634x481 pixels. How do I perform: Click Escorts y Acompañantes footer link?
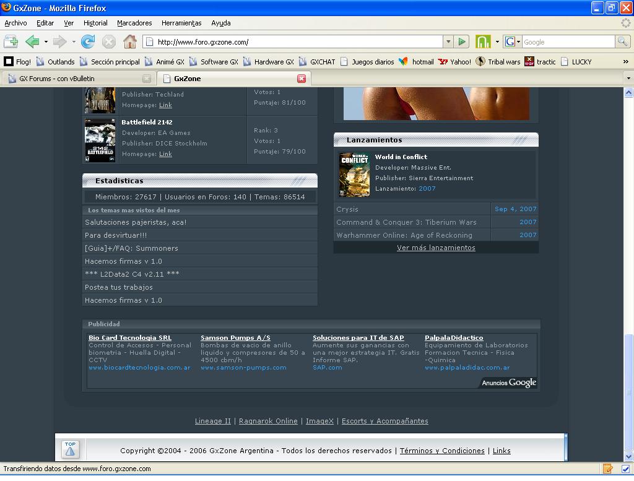385,421
